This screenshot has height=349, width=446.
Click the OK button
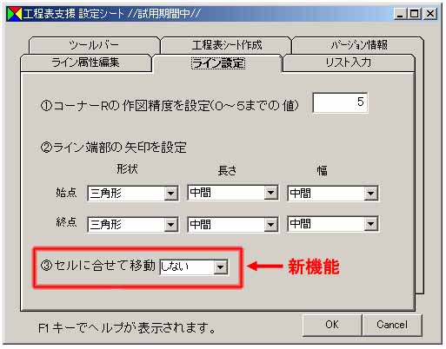pos(331,325)
